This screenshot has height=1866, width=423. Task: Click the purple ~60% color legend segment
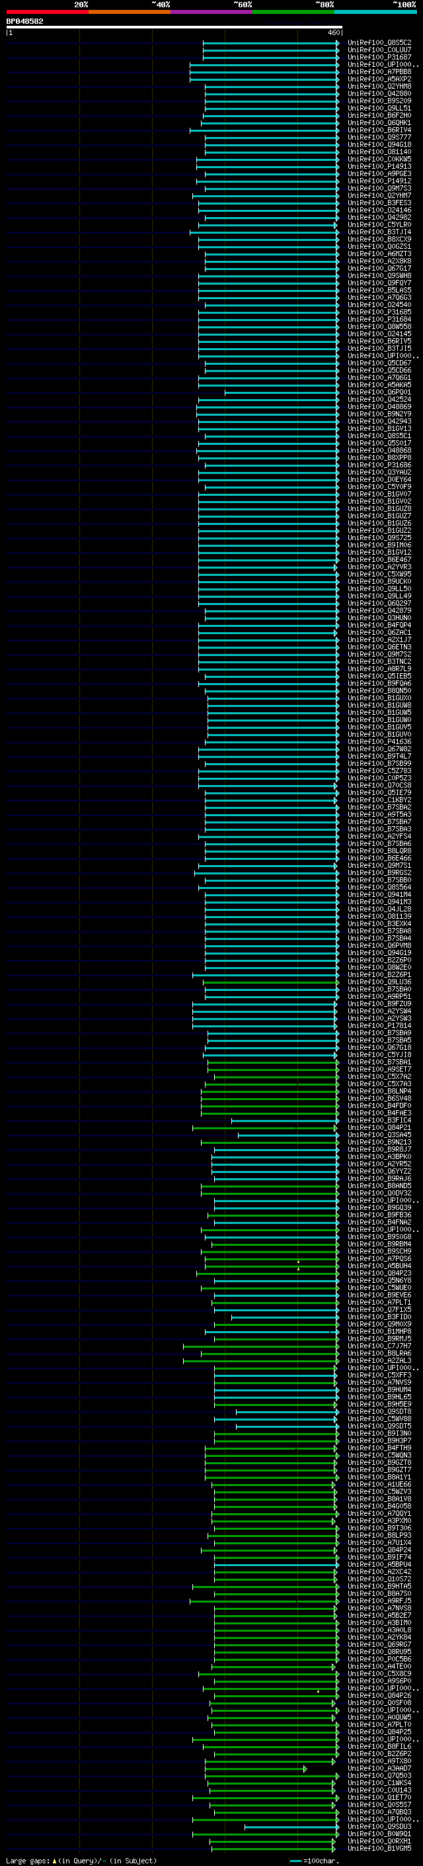pos(212,12)
